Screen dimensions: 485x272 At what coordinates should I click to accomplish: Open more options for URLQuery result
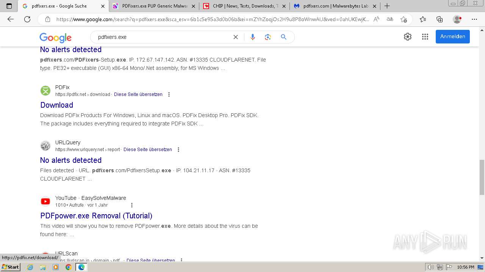(x=178, y=150)
